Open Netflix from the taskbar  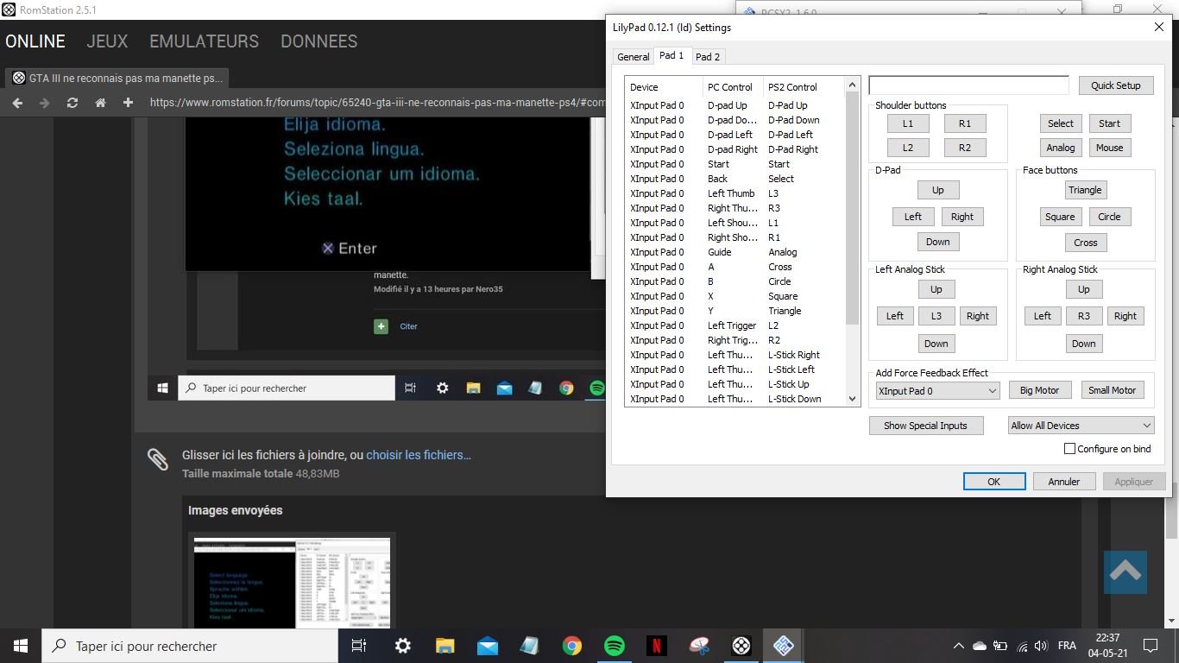click(656, 646)
